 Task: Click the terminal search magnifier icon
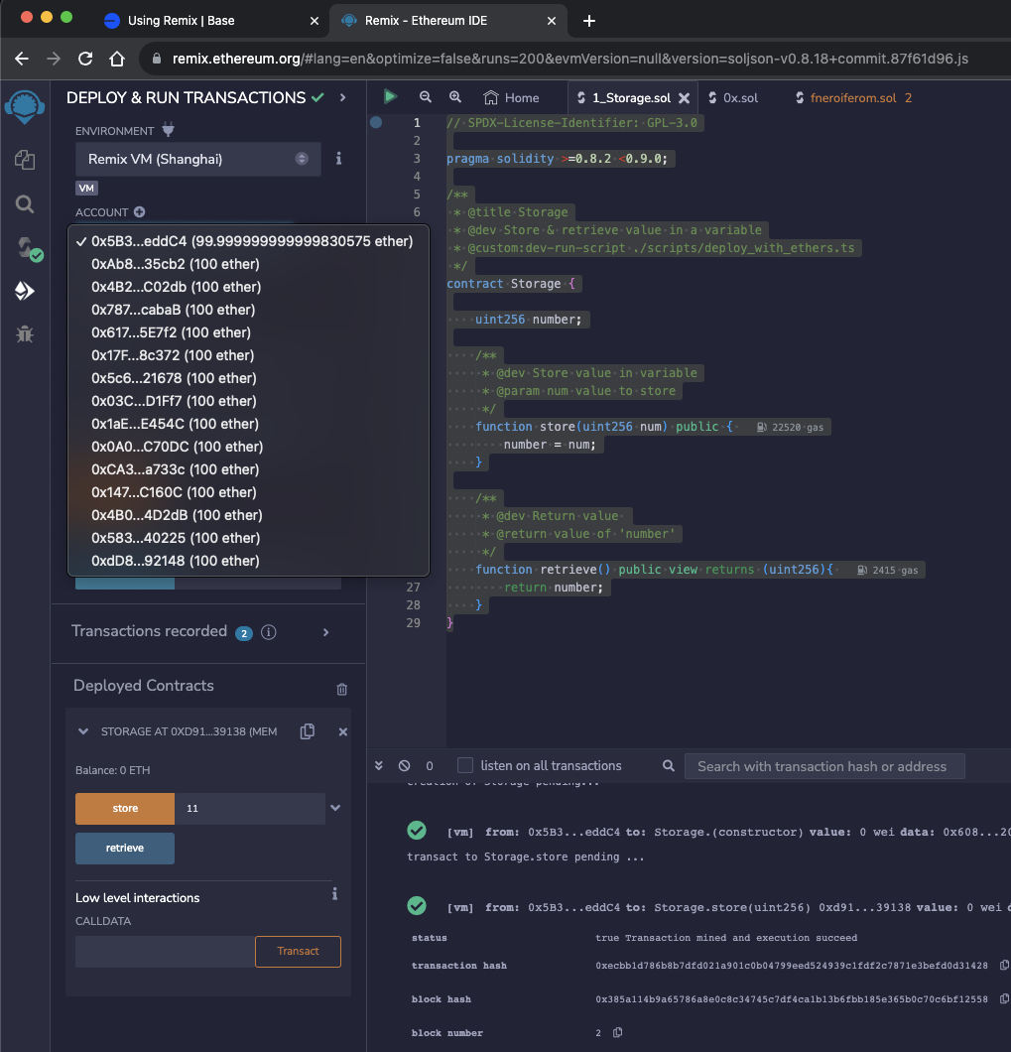coord(668,765)
